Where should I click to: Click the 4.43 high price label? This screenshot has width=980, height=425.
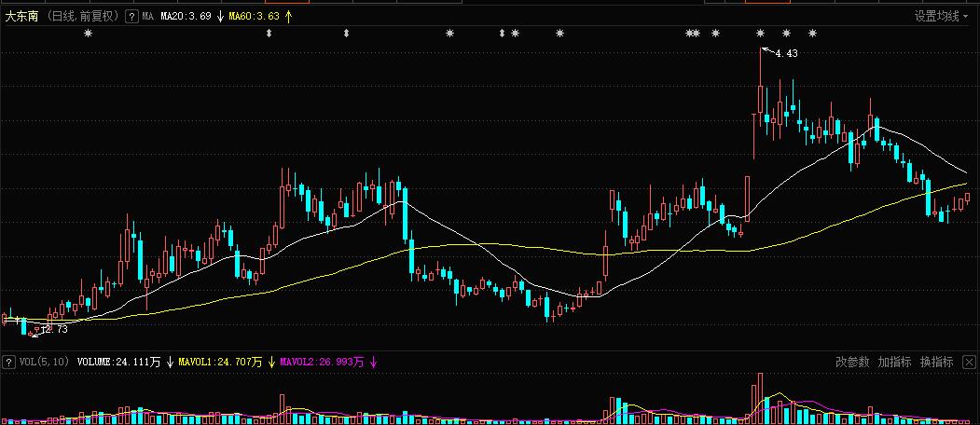tap(786, 54)
